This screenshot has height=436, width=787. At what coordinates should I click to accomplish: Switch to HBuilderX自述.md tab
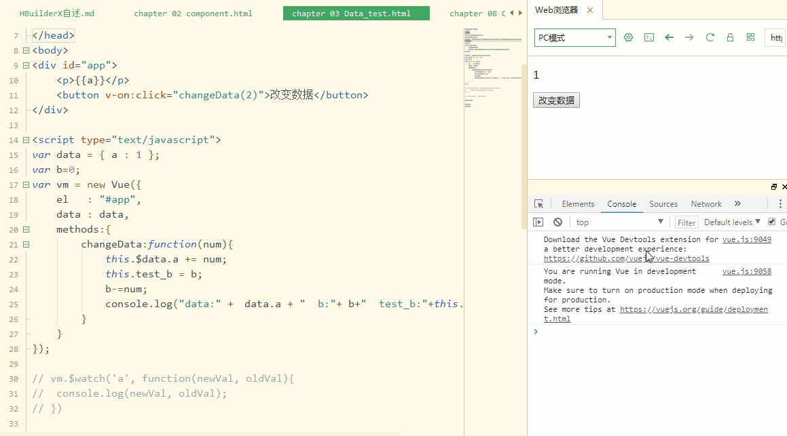57,14
